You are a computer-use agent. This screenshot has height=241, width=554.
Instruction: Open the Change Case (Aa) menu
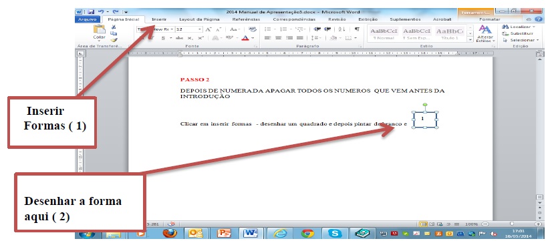(235, 29)
